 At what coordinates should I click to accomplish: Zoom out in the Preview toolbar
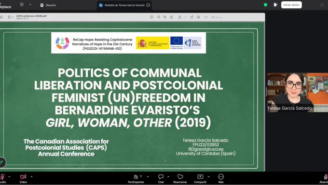[159, 17]
